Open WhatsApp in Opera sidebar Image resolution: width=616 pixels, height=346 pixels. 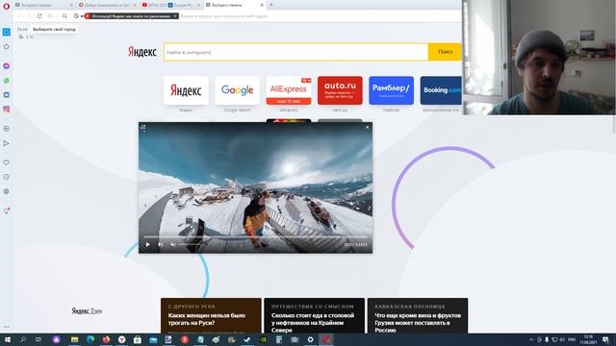tap(7, 81)
